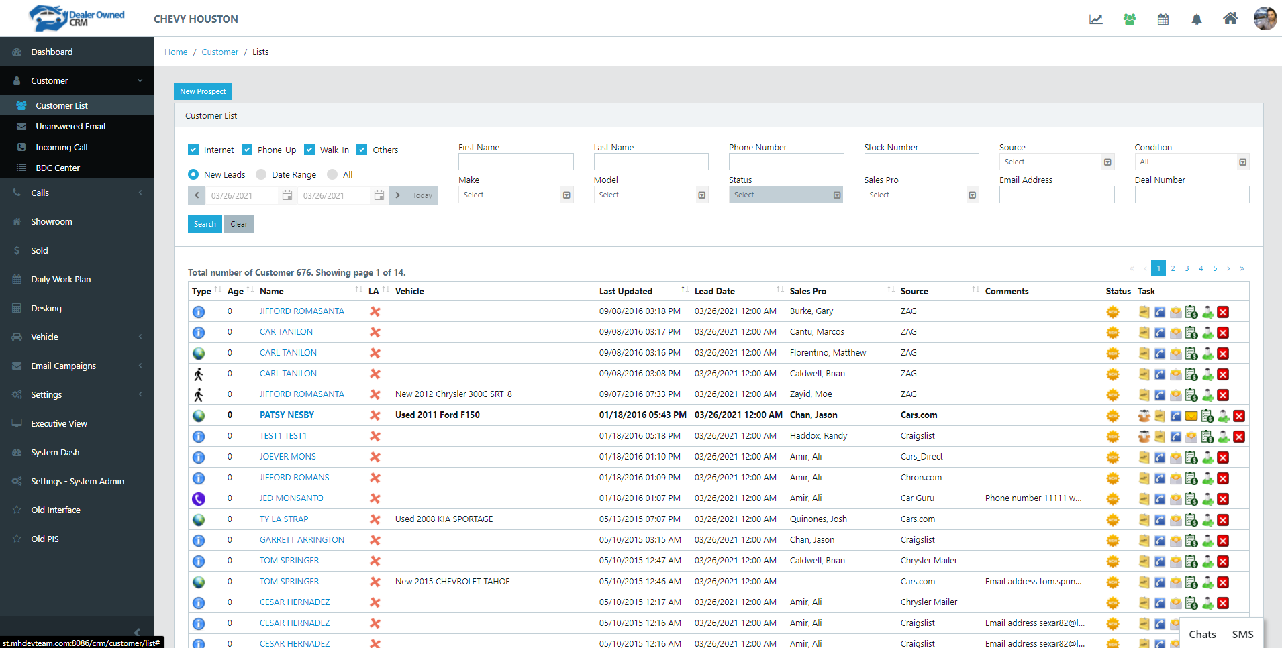Viewport: 1282px width, 648px height.
Task: Click the green users group icon
Action: (1129, 19)
